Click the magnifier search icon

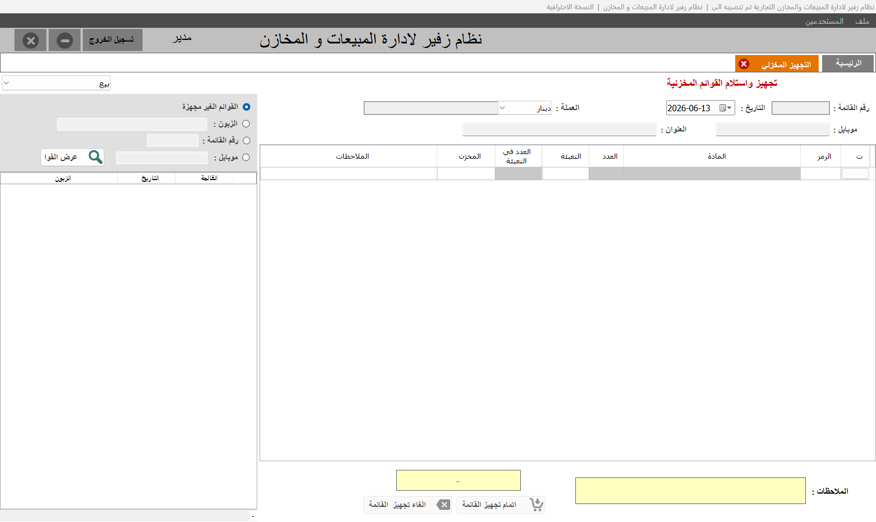[x=96, y=157]
